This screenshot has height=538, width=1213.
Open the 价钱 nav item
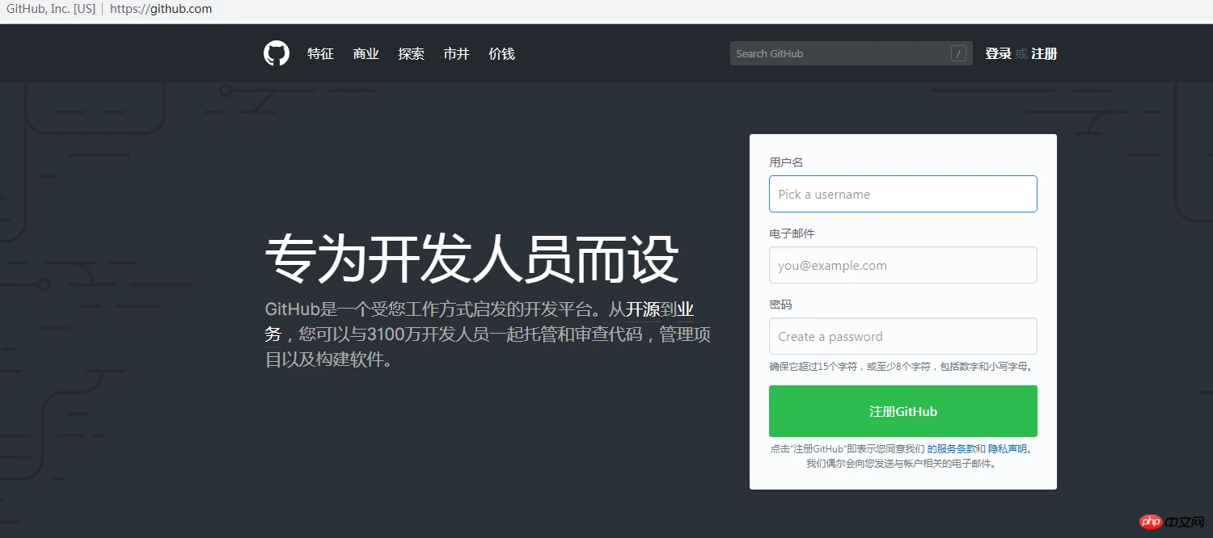[x=501, y=53]
